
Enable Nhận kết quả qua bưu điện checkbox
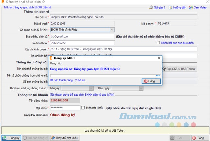coord(158,43)
